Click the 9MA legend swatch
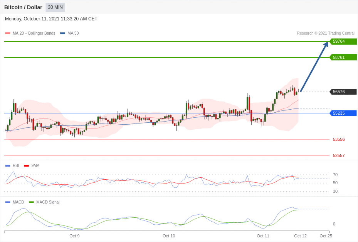Image resolution: width=358 pixels, height=242 pixels. click(x=27, y=166)
